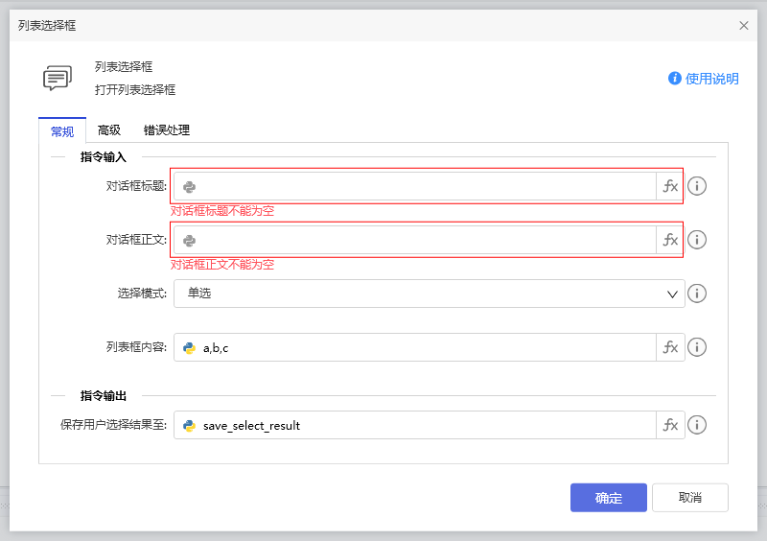Switch to the 高级 tab
Screen dimensions: 767x541
(x=109, y=130)
